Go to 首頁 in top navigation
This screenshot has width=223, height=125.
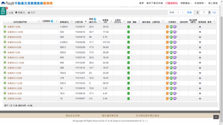pos(141,3)
